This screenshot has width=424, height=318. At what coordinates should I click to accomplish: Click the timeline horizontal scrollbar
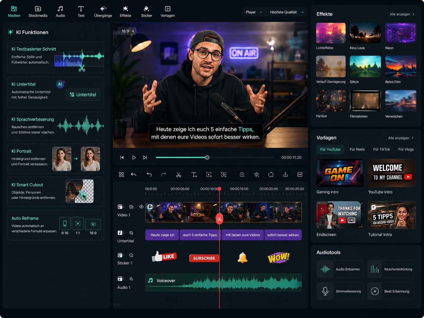click(117, 305)
